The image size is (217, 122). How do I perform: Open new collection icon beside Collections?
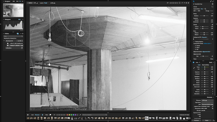pos(22,48)
